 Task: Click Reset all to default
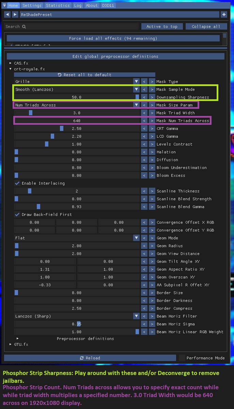(84, 75)
